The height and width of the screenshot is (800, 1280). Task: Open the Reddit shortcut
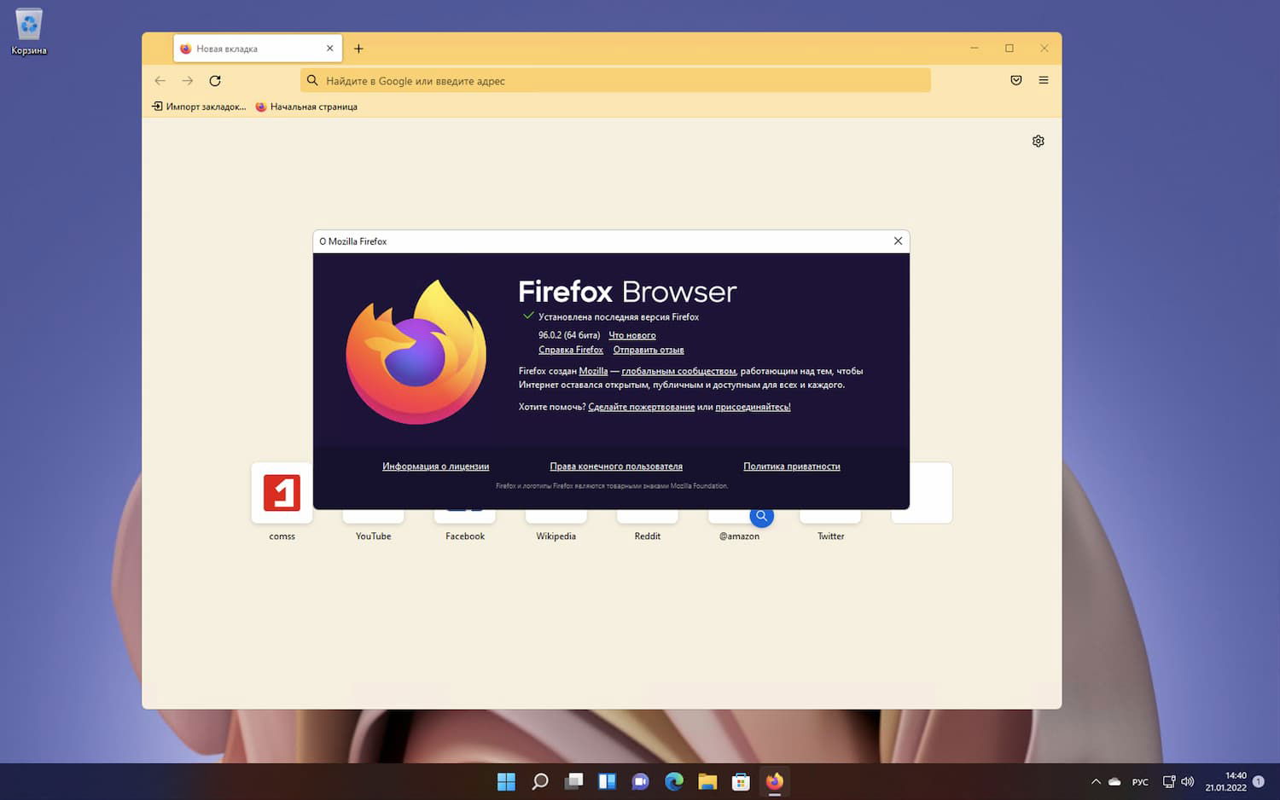(x=648, y=527)
